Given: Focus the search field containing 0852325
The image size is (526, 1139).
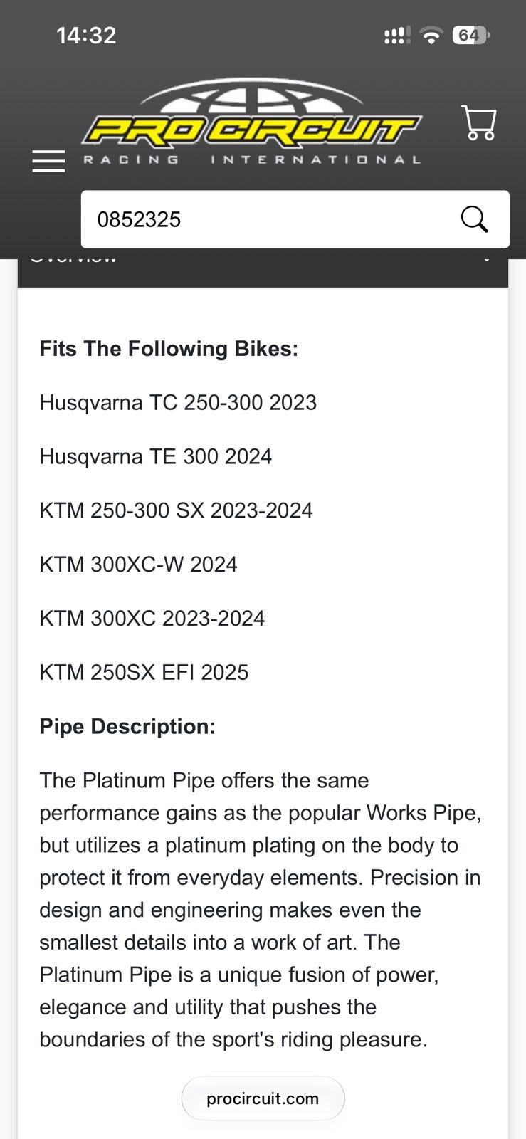Looking at the screenshot, I should point(295,219).
